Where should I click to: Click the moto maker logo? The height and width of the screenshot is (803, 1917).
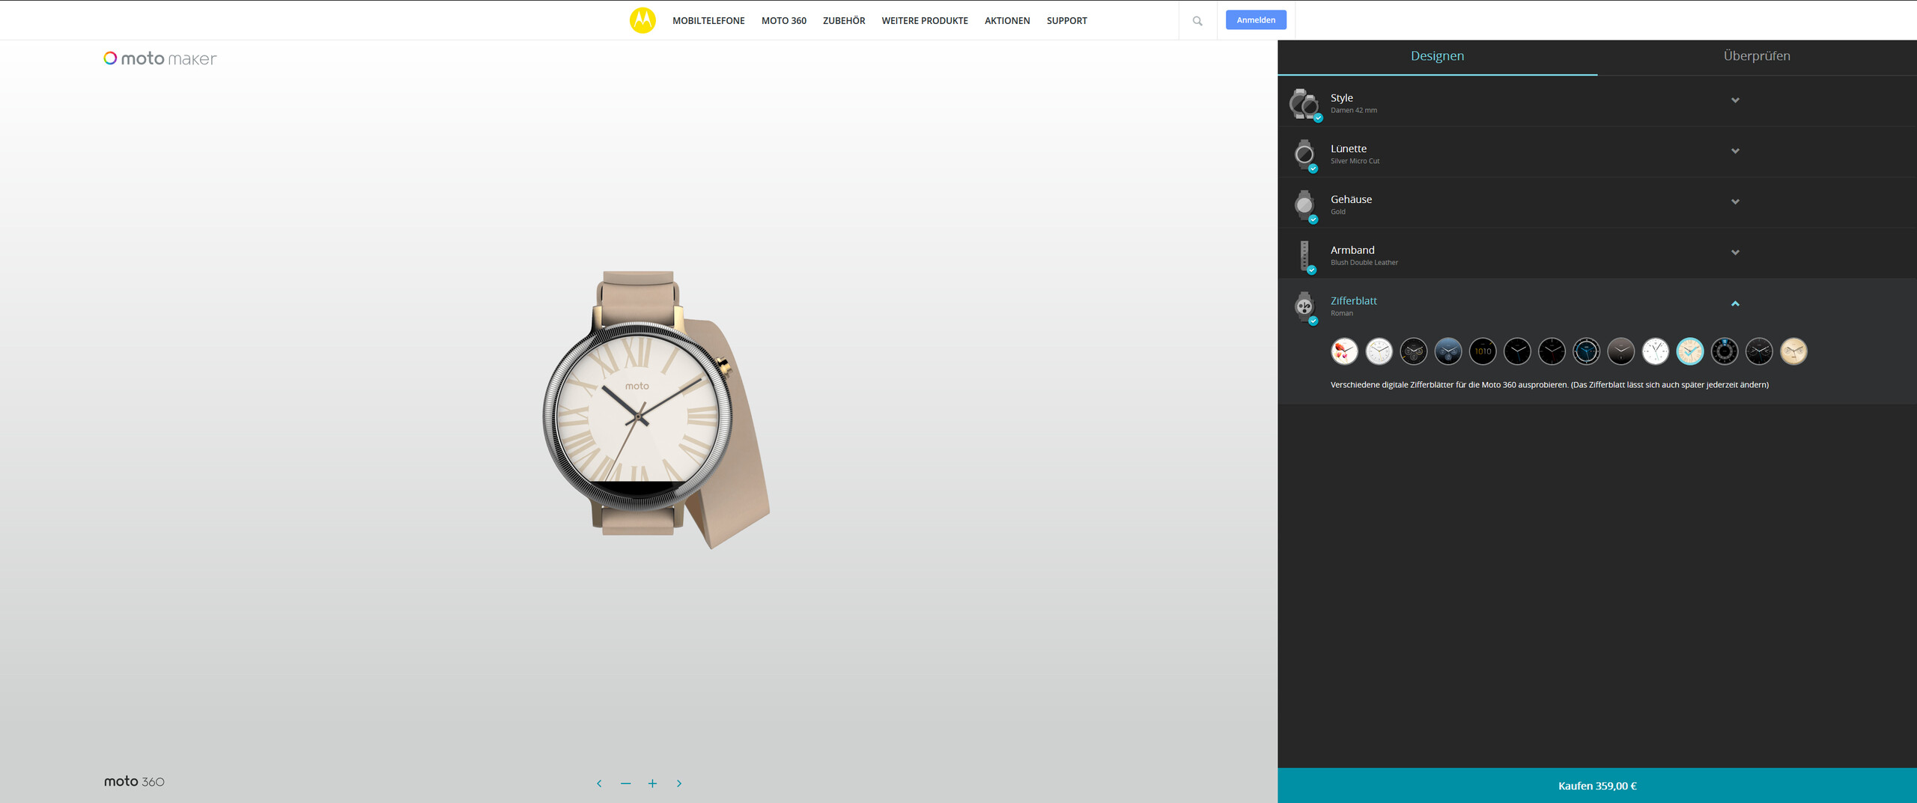pyautogui.click(x=160, y=58)
